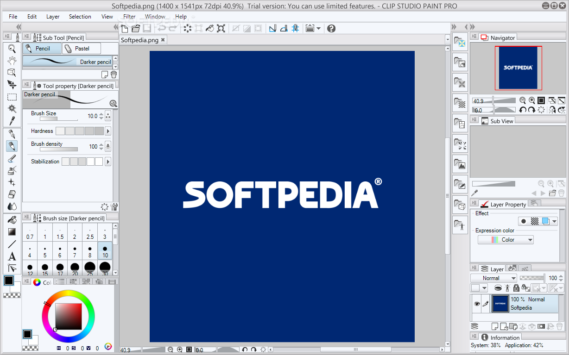Open effect dropdown arrow in Layer Property

[x=554, y=222]
